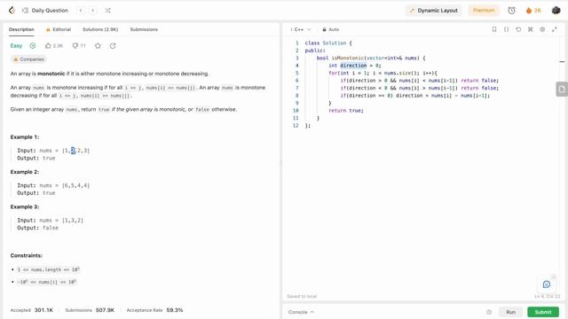
Task: Format code with the braces icon
Action: 507,29
